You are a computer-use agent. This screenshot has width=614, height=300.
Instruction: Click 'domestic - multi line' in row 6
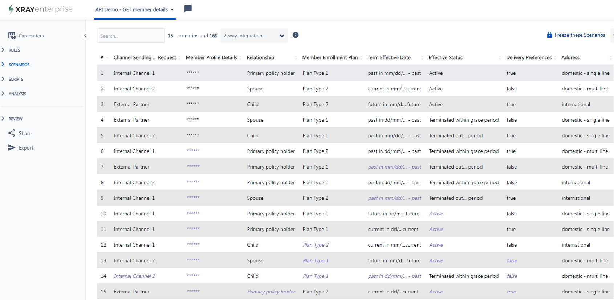[x=585, y=151]
